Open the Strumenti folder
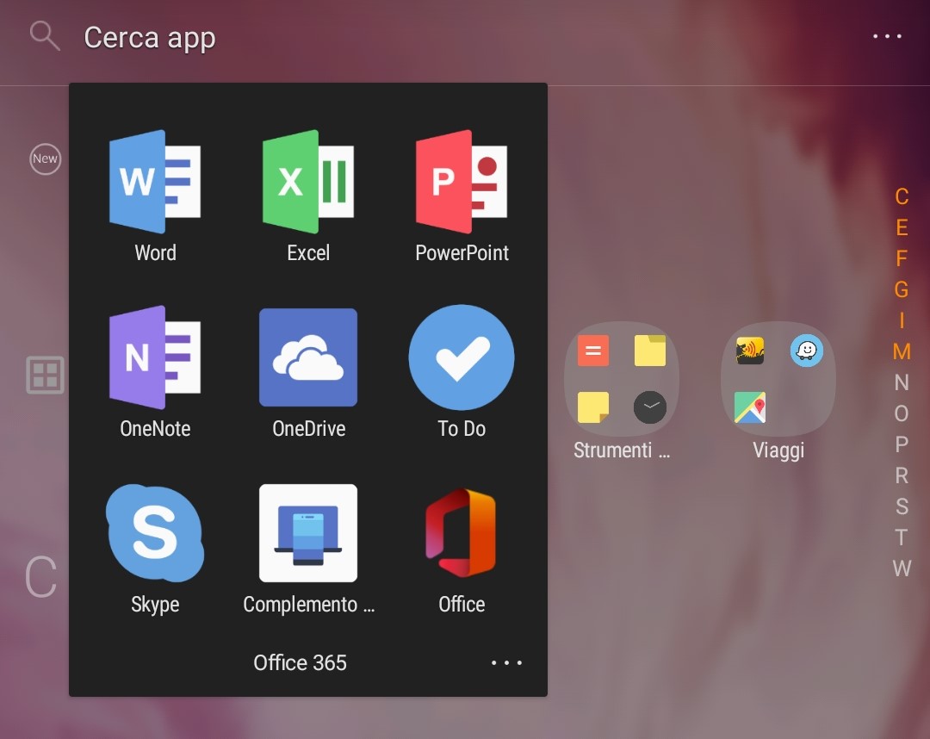 622,391
